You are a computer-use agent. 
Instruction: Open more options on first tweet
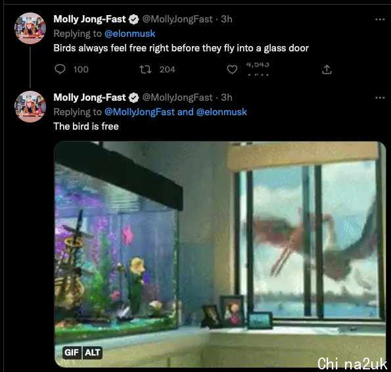380,19
